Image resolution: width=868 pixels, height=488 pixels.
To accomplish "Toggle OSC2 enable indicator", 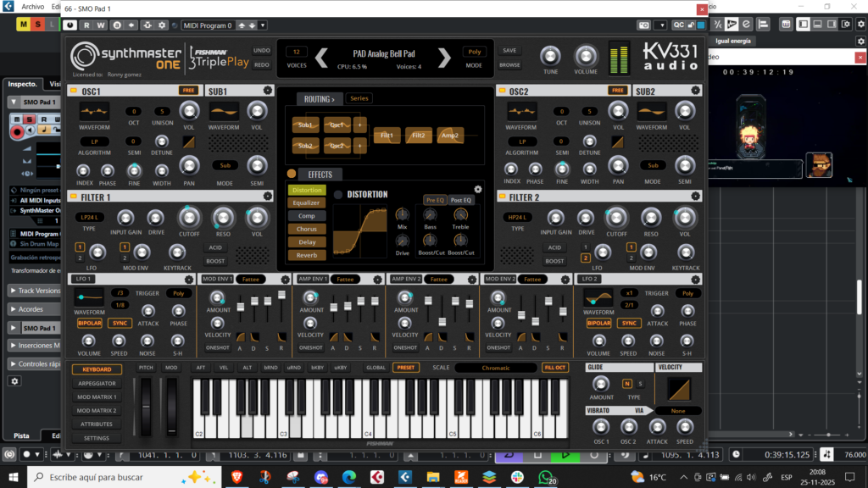I will click(502, 91).
